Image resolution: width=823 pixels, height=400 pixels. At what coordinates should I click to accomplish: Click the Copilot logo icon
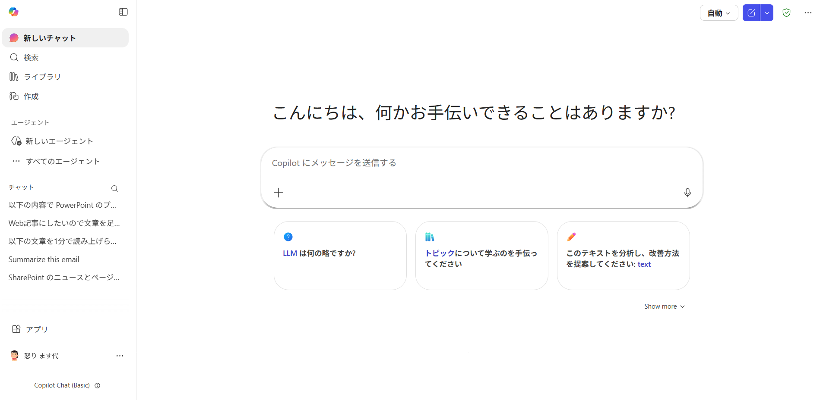(x=13, y=12)
